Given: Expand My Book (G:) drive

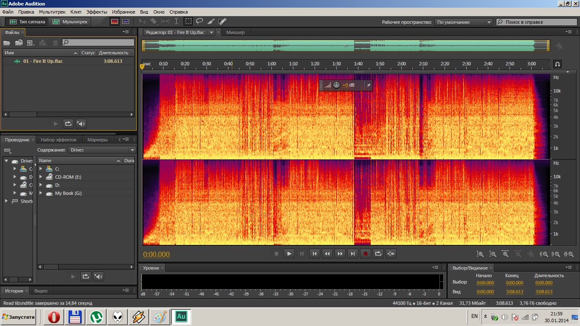Looking at the screenshot, I should [41, 193].
